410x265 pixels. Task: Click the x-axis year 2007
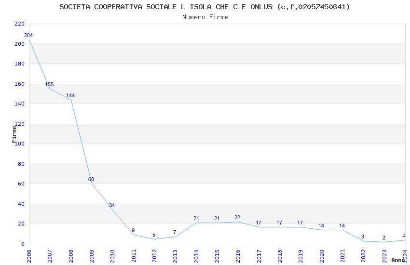pos(50,256)
